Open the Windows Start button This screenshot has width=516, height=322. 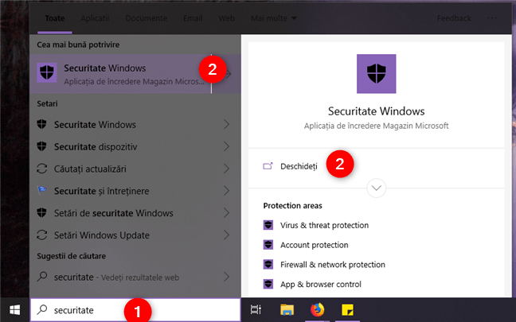pos(14,310)
